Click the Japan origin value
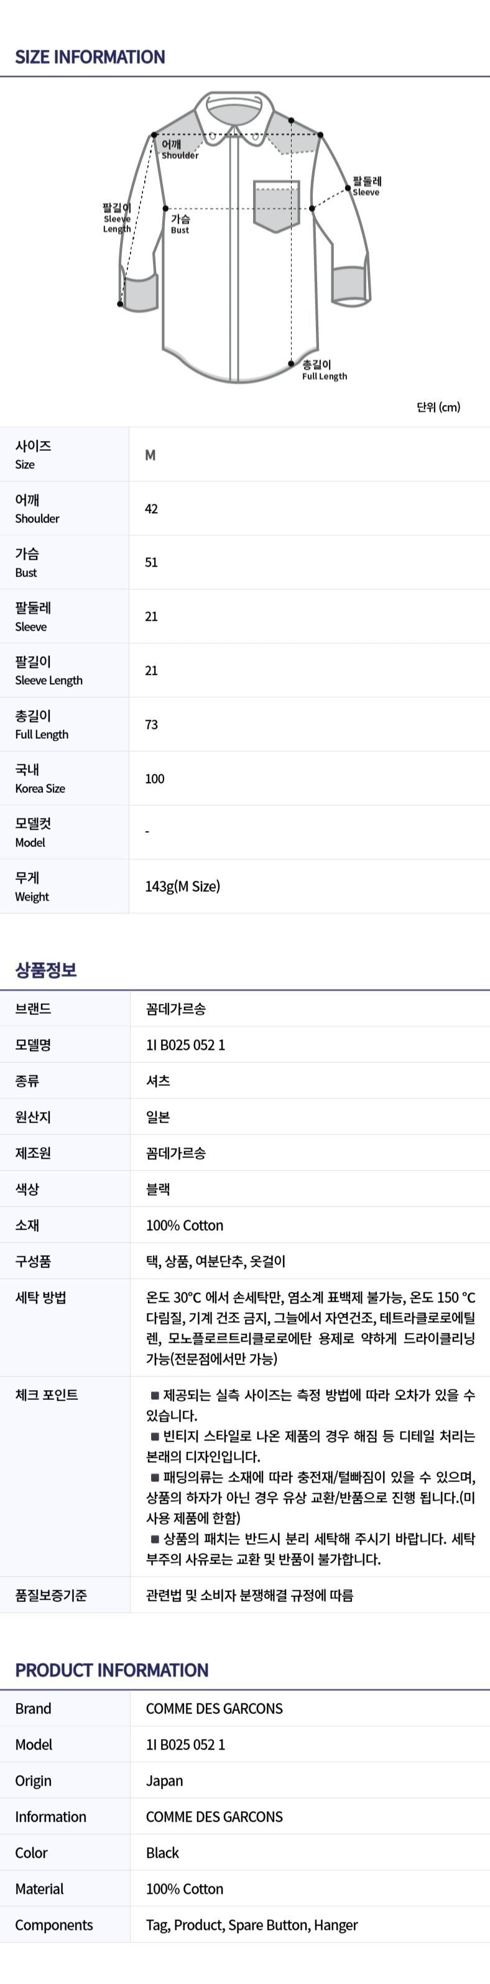This screenshot has width=490, height=1984. pos(164,1780)
